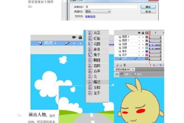The image size is (184, 123).
Task: Select the 嘴巴 symbol icon in library
Action: click(x=90, y=82)
